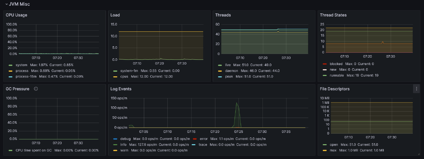Viewport: 424px width, 159px height.
Task: Click the open legend color icon
Action: 325,145
